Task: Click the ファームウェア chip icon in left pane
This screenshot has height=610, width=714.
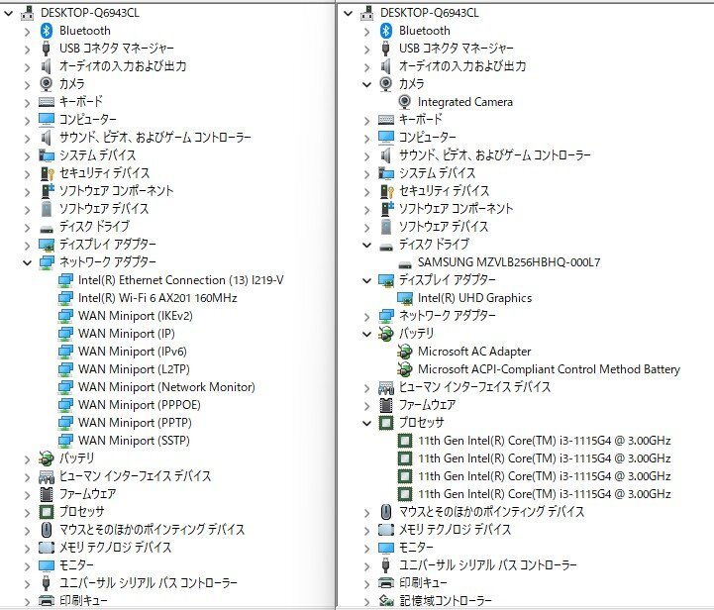Action: click(46, 494)
